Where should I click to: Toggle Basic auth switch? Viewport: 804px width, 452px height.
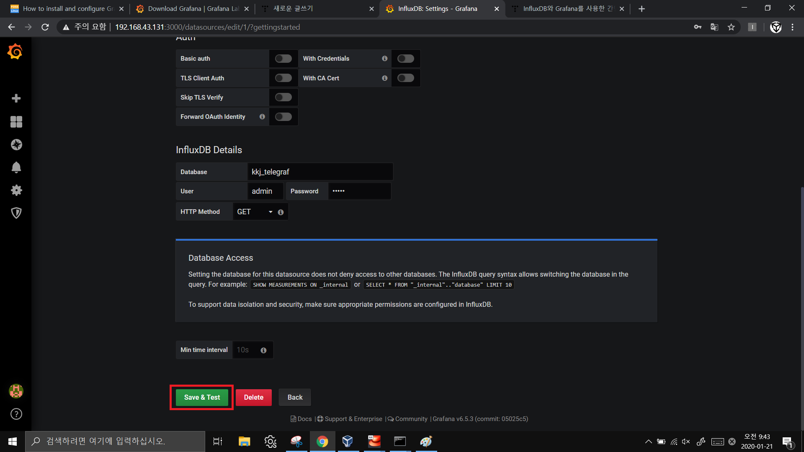point(283,59)
